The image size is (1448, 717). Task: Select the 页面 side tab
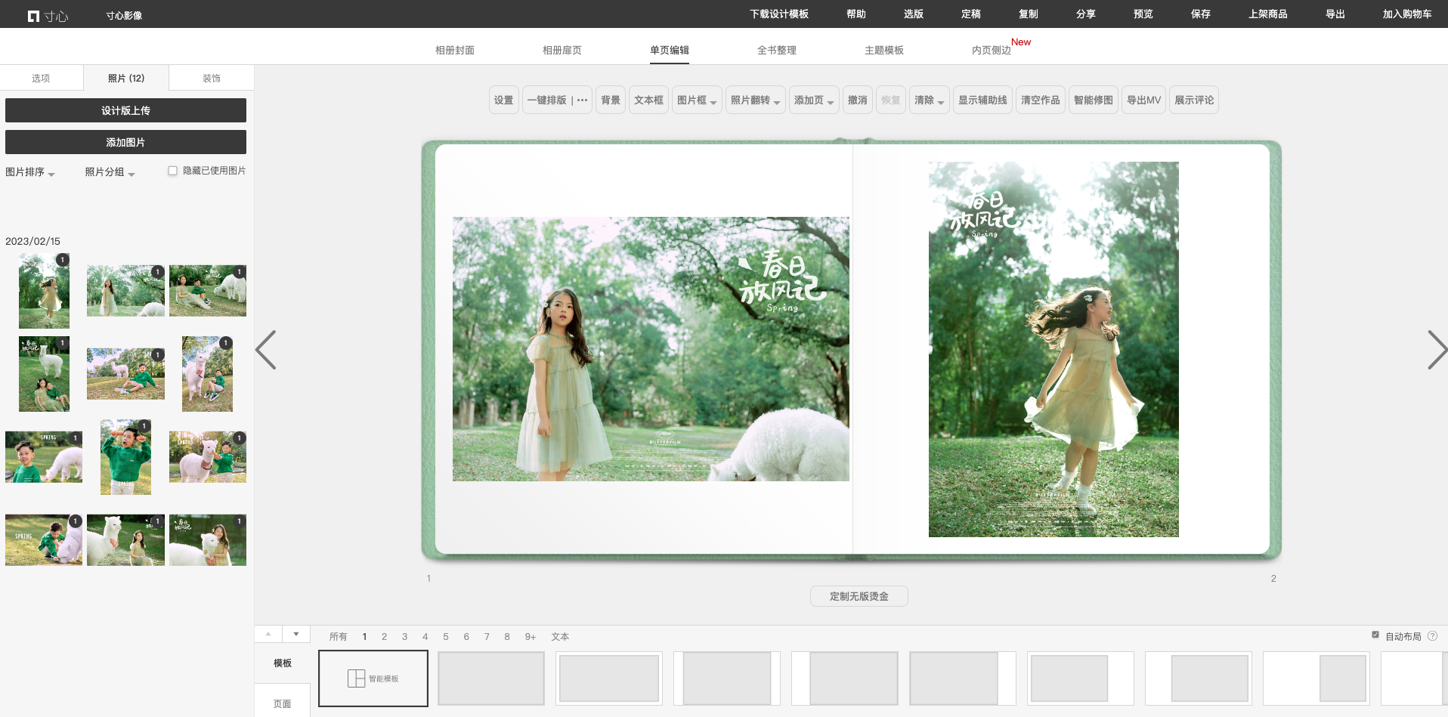283,703
